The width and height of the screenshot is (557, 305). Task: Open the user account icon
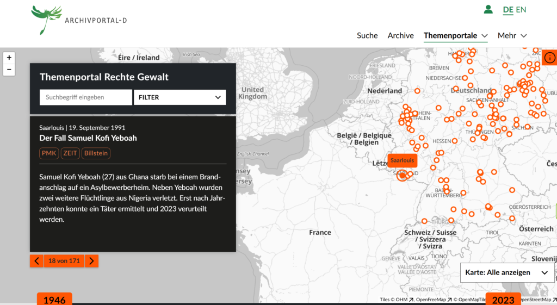click(x=488, y=9)
